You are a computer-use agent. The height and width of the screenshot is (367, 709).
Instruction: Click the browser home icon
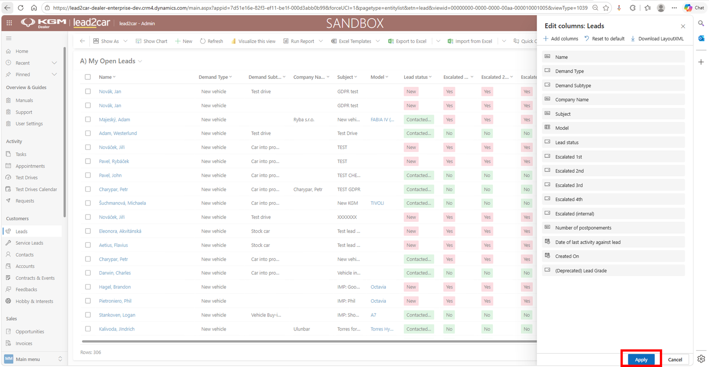34,8
